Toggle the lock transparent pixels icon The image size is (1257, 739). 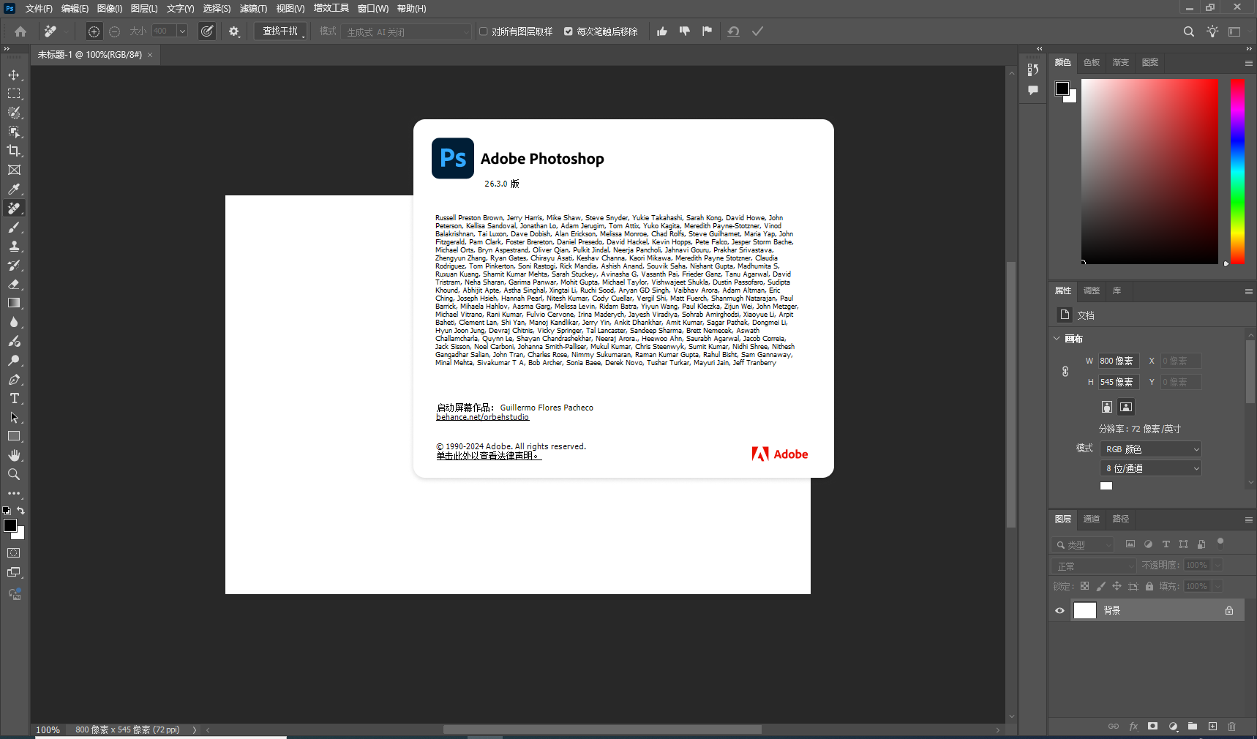1085,586
